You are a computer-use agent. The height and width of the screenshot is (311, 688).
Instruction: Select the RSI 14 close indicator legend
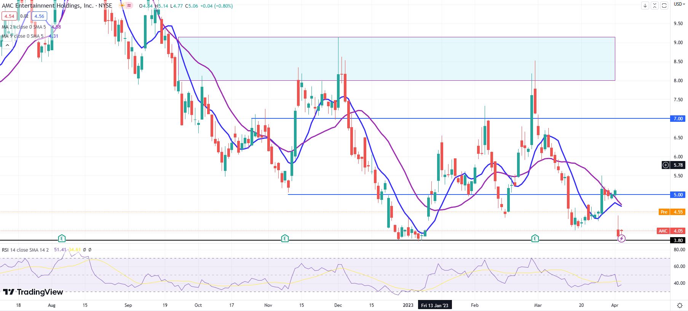click(x=25, y=250)
